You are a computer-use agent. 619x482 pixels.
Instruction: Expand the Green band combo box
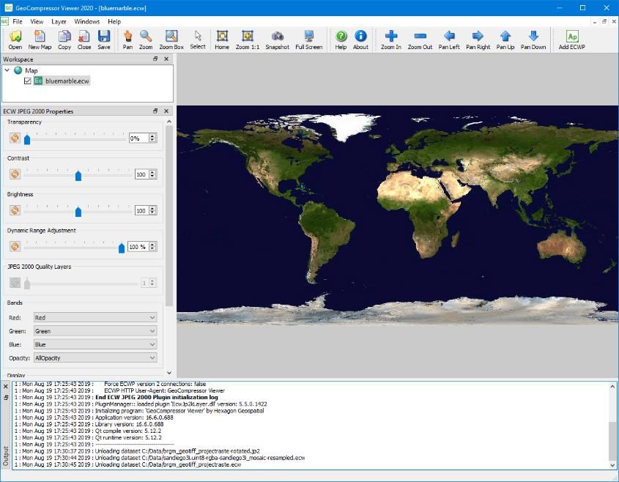[x=95, y=331]
